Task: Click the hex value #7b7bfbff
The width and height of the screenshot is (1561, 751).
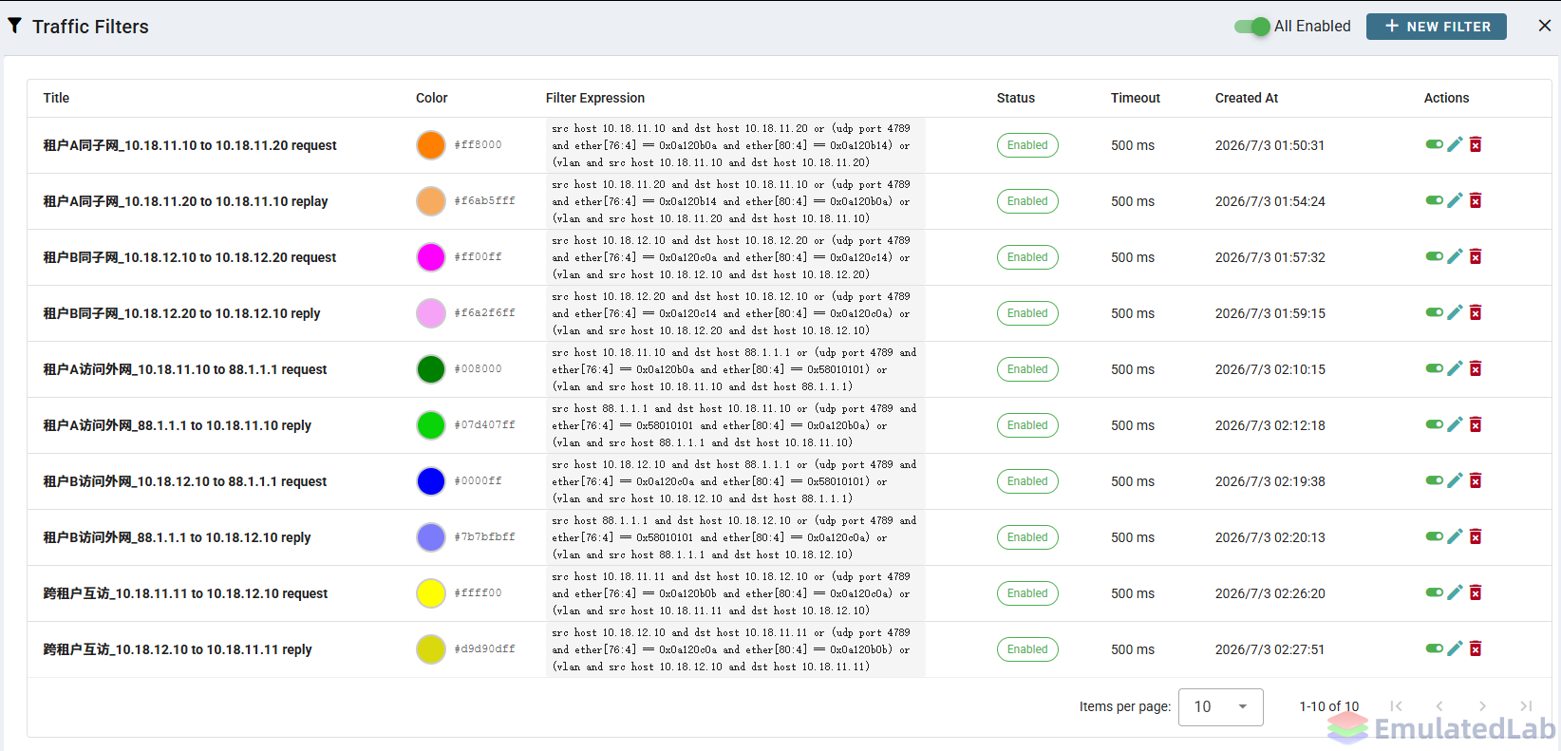Action: click(x=484, y=537)
